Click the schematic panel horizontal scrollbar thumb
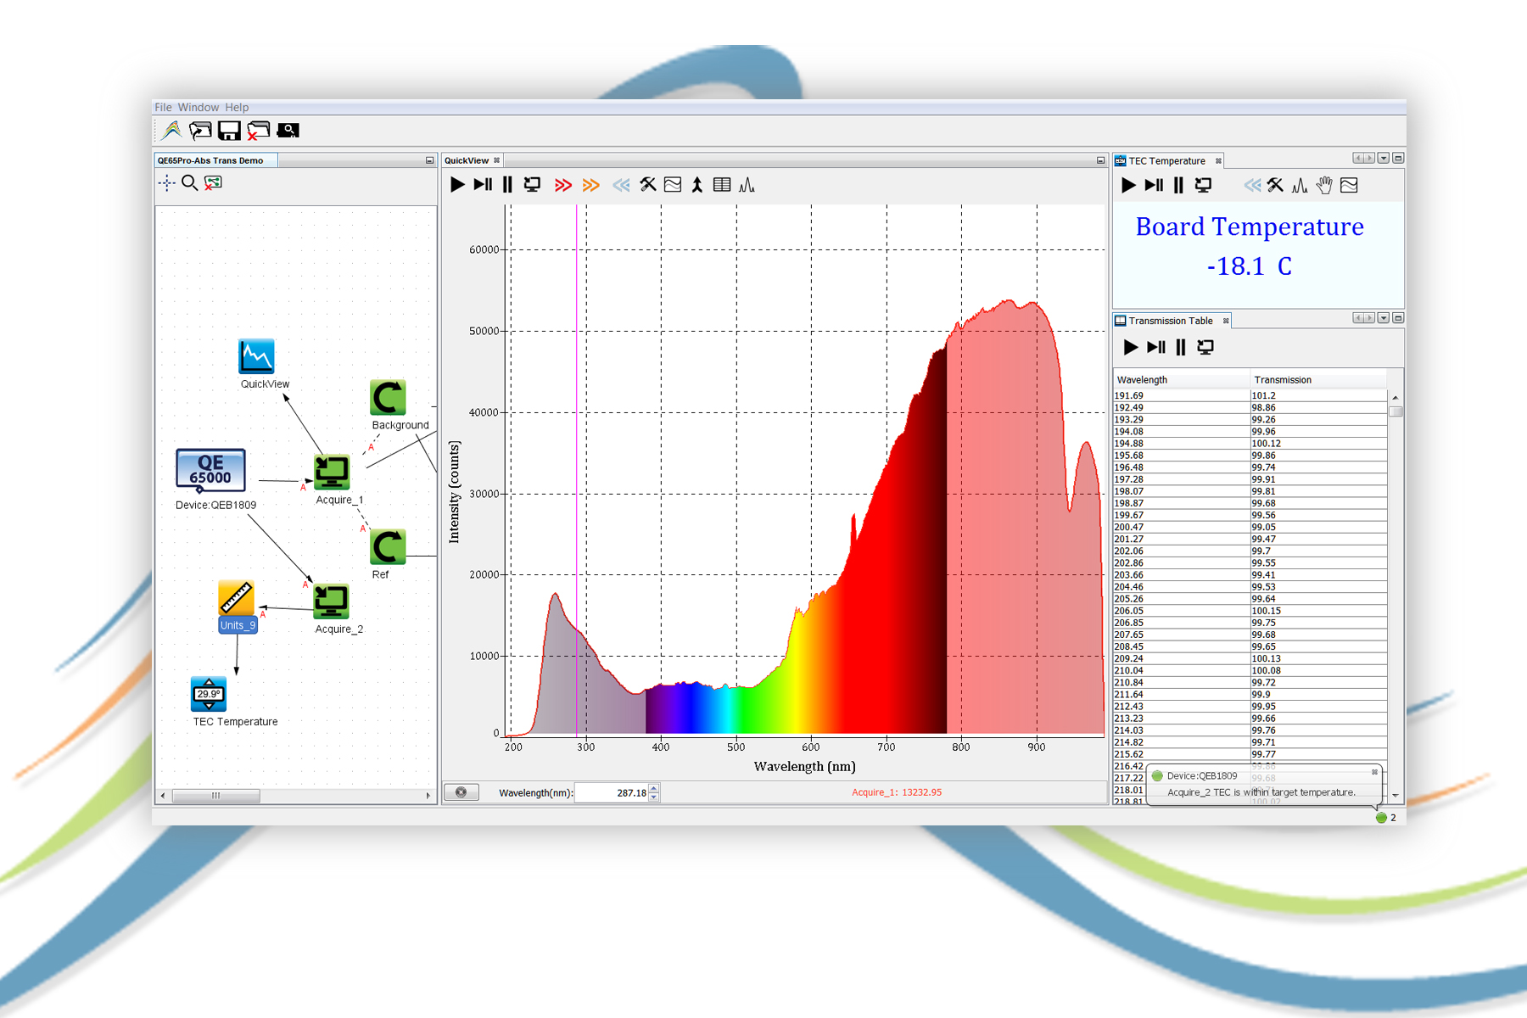1527x1018 pixels. point(216,796)
